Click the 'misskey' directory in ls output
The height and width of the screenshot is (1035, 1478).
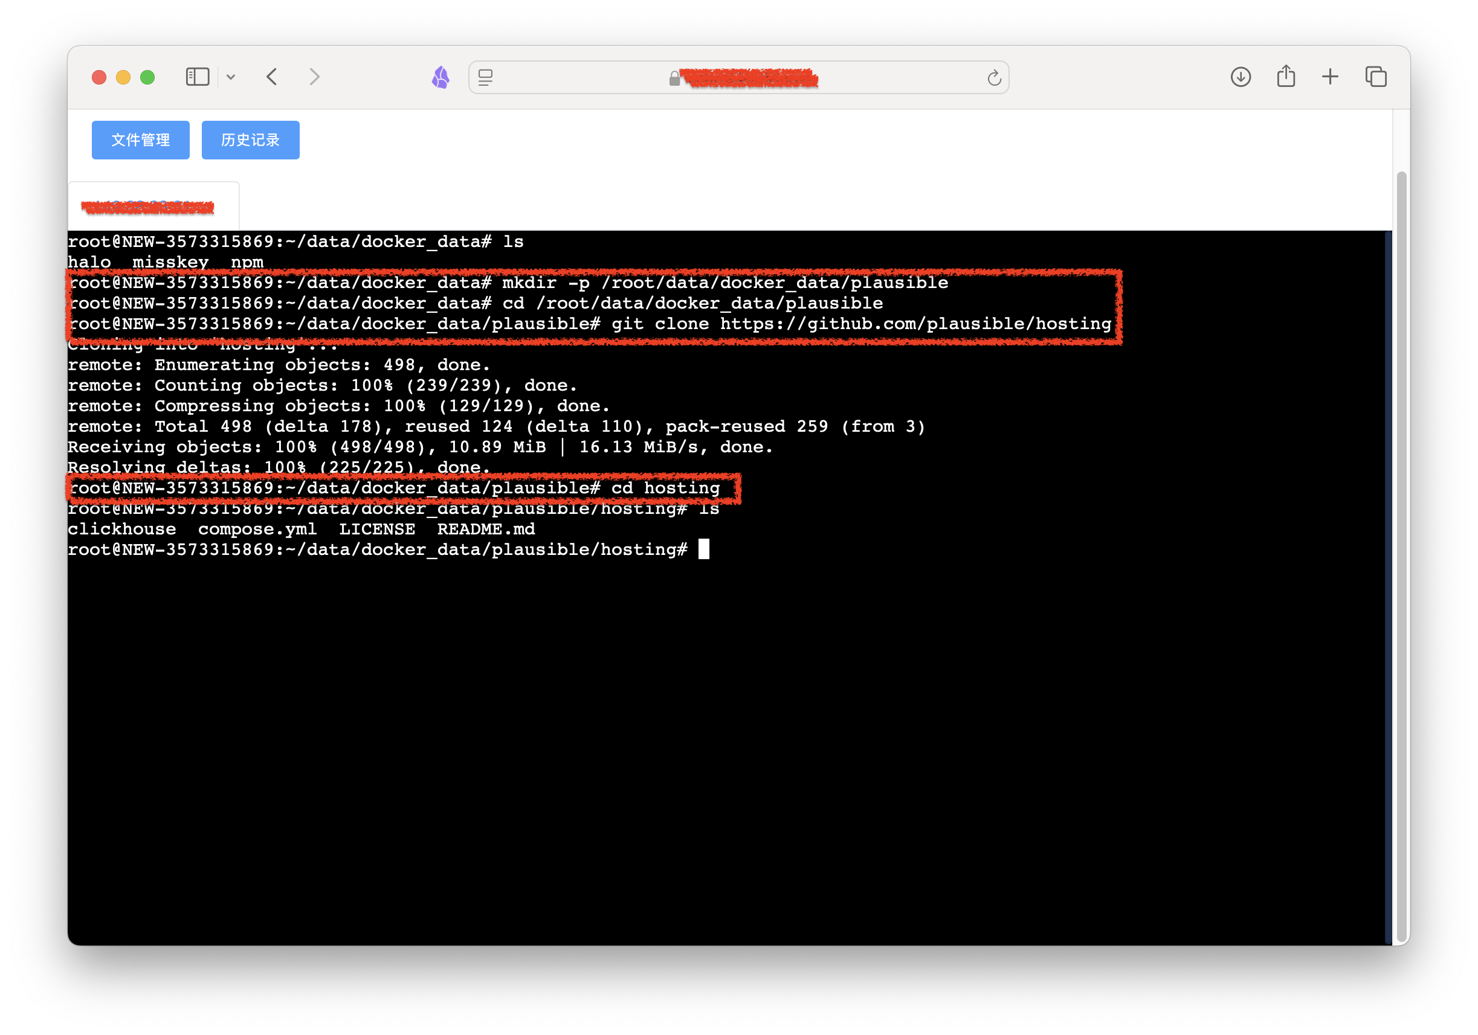[170, 263]
